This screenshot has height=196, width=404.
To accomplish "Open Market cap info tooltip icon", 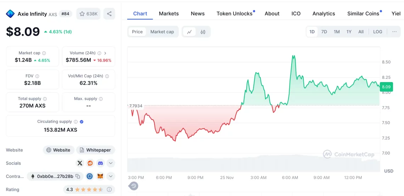I will pos(44,53).
